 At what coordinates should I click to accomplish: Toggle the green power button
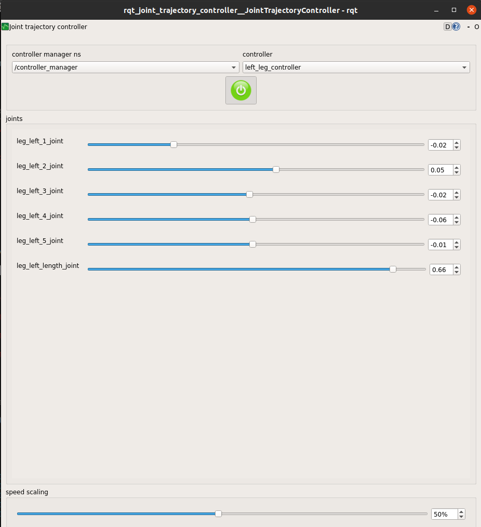coord(240,90)
